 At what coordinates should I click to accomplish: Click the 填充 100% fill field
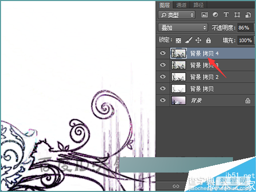pyautogui.click(x=246, y=40)
